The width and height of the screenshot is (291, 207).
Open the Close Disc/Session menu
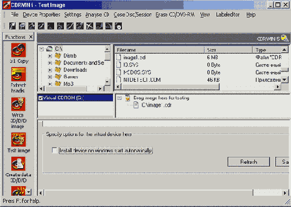[133, 15]
